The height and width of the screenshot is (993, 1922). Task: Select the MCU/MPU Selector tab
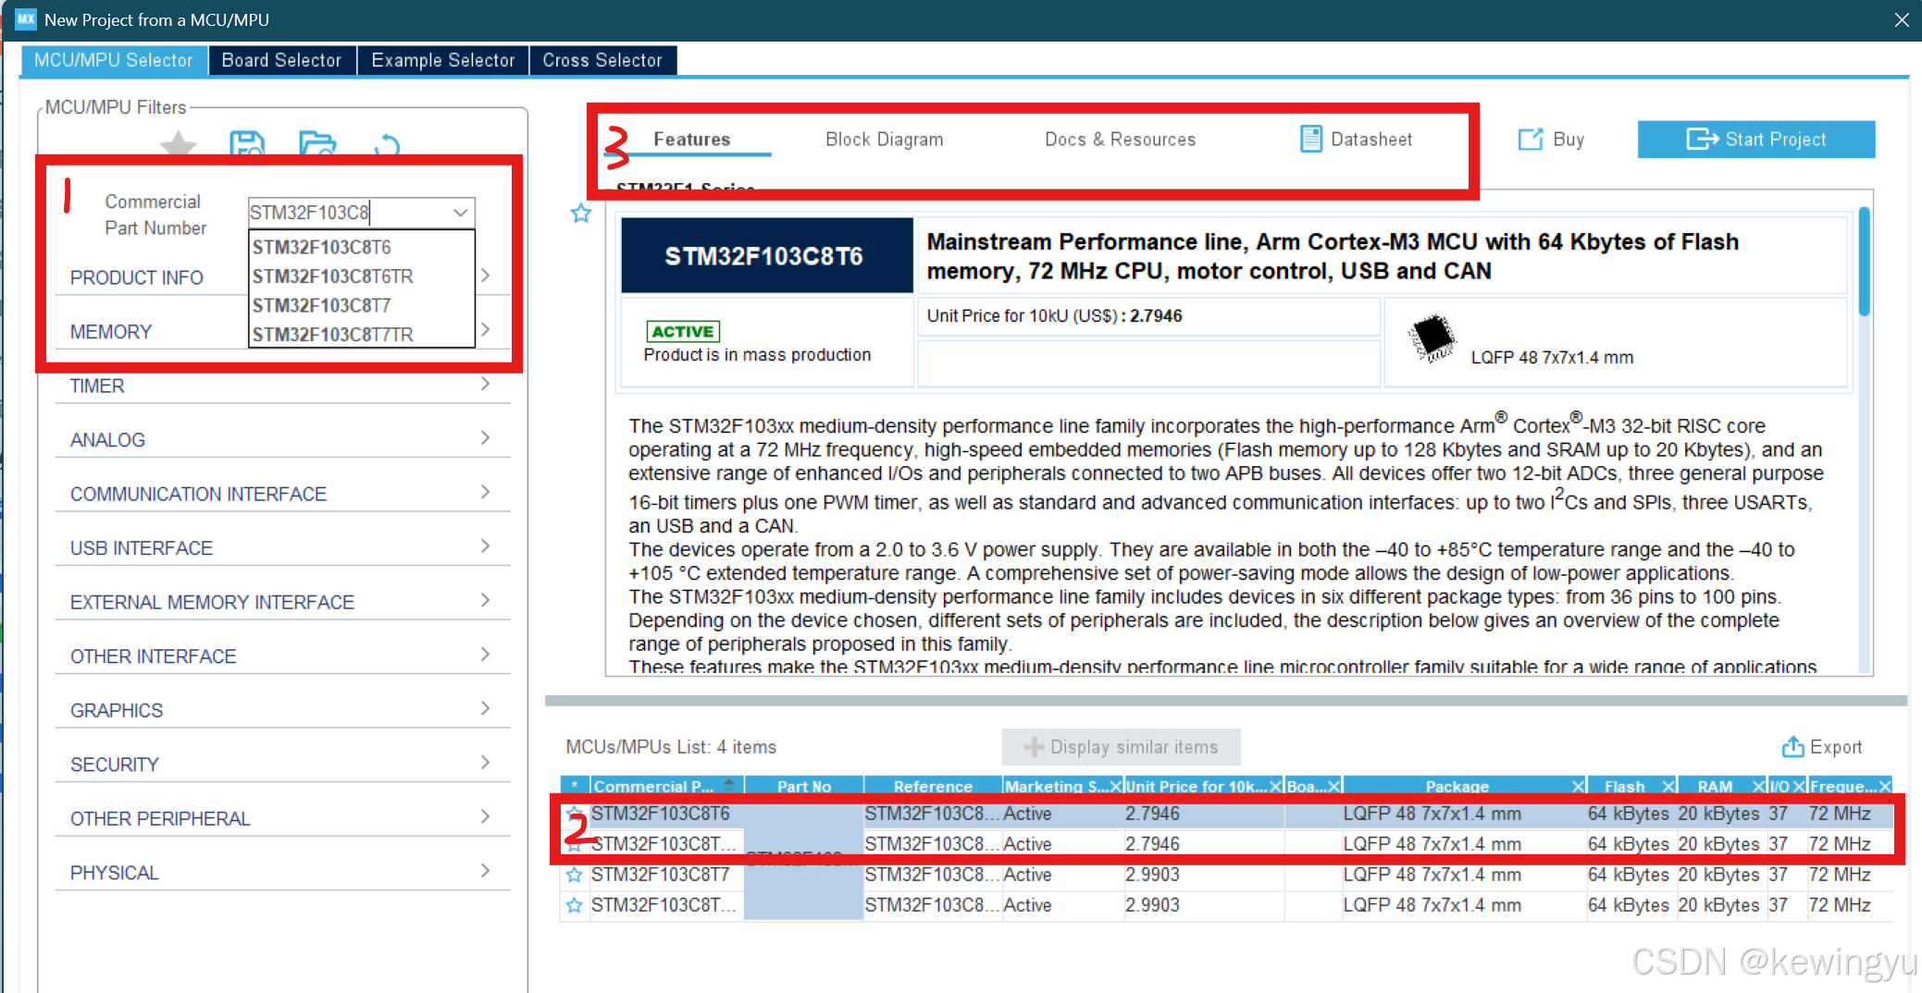113,60
